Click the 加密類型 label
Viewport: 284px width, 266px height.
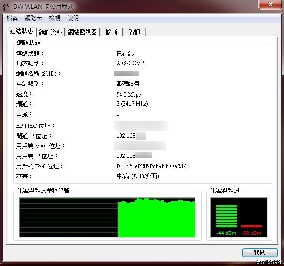point(30,63)
